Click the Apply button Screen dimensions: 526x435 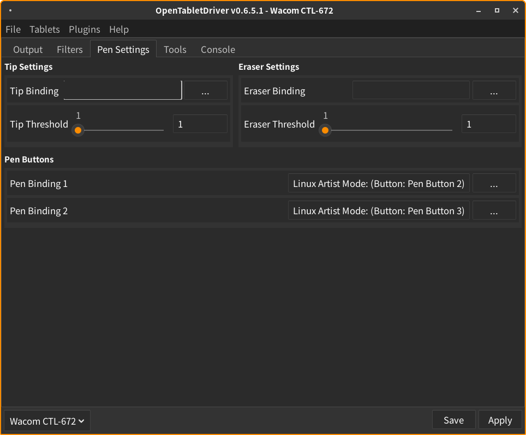point(500,420)
